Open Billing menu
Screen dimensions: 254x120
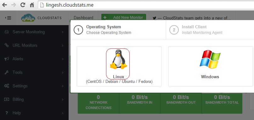pyautogui.click(x=34, y=99)
